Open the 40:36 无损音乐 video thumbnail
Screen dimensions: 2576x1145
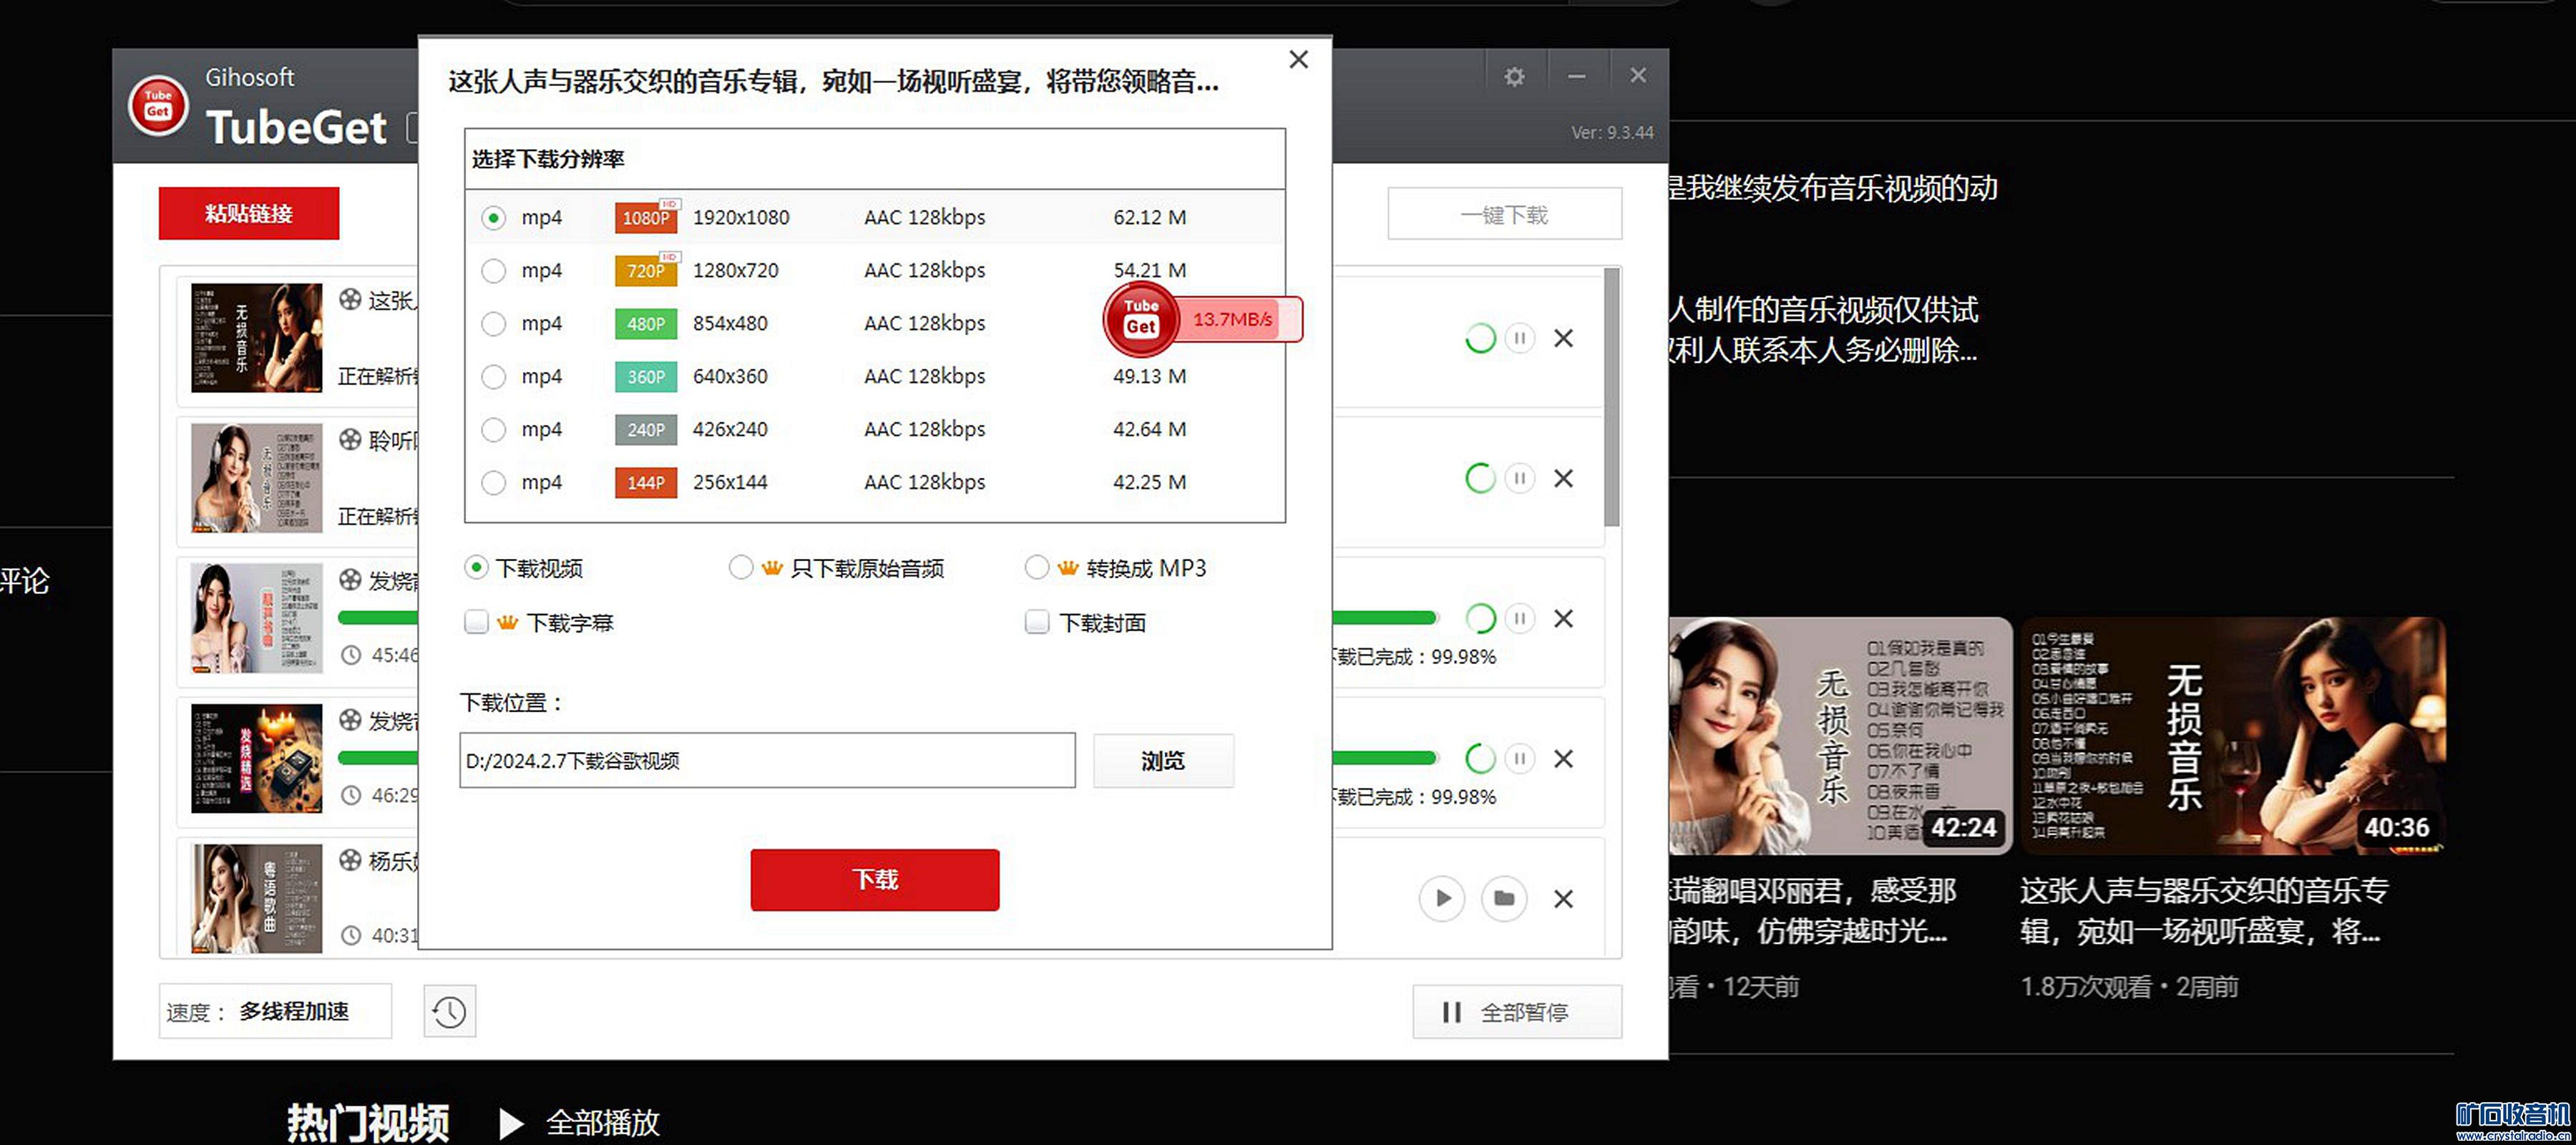pos(2232,736)
